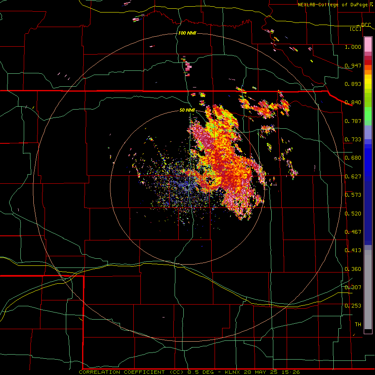Viewport: 375px width, 375px height.
Task: Select the 0.307 scale value
Action: tap(353, 287)
